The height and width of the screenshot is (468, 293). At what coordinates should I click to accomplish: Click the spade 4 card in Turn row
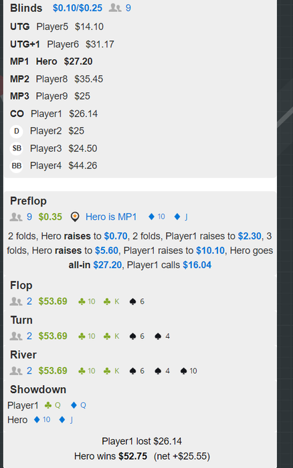point(162,336)
